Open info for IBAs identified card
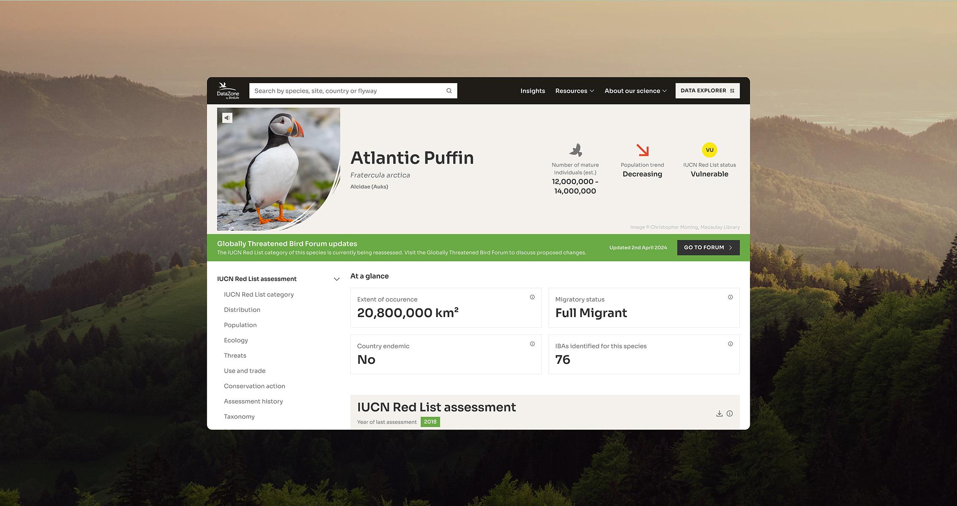 [730, 344]
